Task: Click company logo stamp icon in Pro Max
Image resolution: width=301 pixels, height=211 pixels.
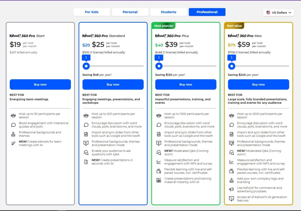Action: tap(231, 180)
